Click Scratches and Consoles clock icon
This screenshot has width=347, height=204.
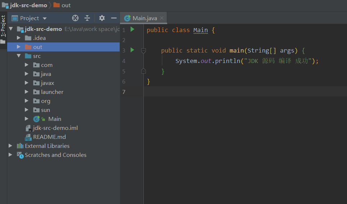click(21, 155)
